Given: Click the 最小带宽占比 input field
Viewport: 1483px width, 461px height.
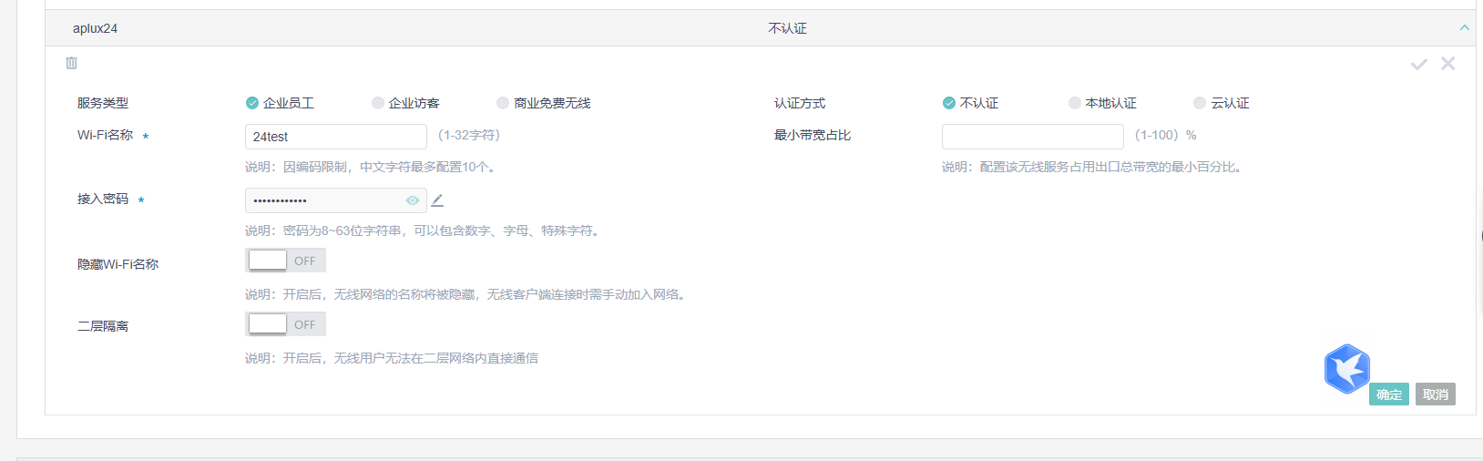Looking at the screenshot, I should [1032, 137].
